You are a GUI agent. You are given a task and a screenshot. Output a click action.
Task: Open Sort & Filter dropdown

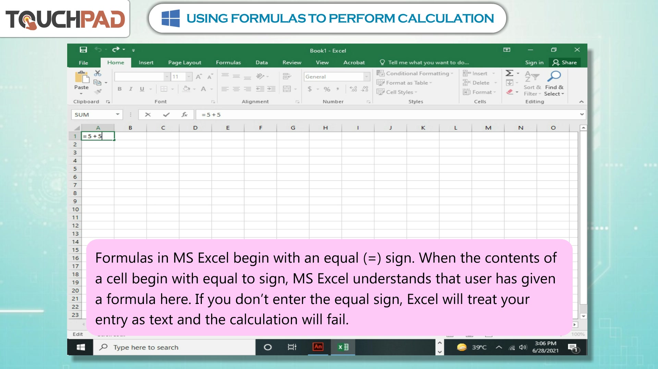[x=532, y=84]
